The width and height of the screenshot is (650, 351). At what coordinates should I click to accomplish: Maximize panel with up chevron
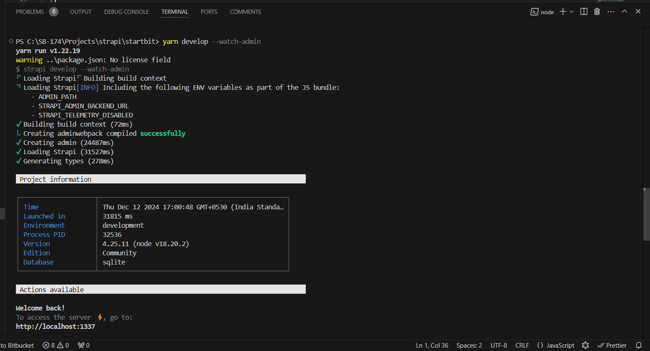click(624, 12)
